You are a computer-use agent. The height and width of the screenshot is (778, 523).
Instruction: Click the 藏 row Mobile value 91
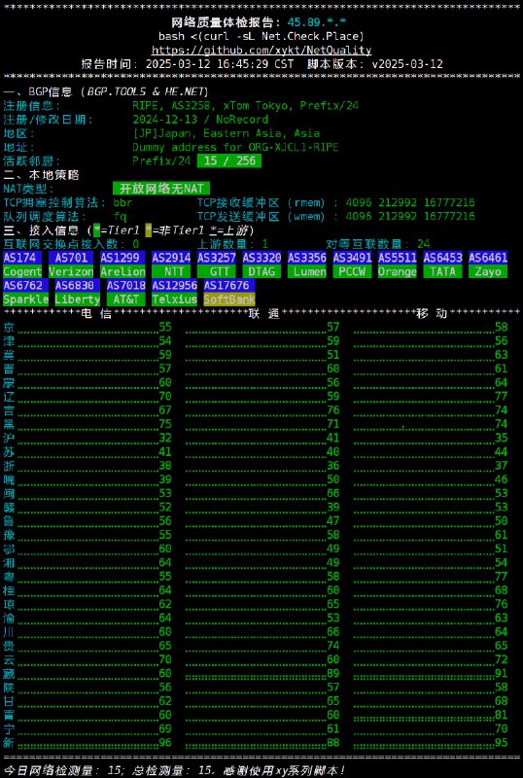[502, 673]
